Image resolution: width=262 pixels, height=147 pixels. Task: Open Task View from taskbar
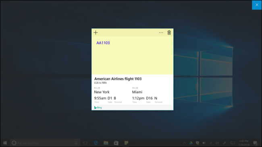click(x=85, y=143)
